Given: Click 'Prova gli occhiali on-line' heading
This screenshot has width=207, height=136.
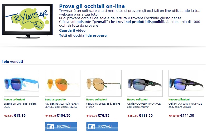Looking at the screenshot, I should (92, 6).
